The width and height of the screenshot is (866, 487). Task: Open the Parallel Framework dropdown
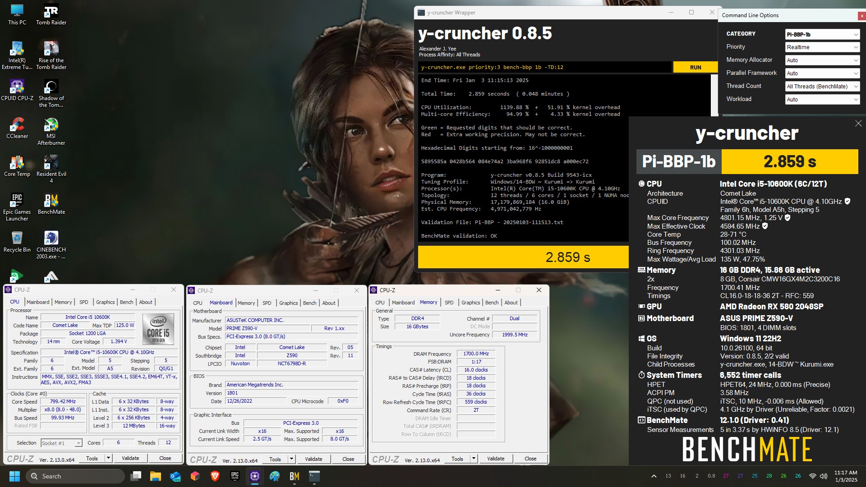tap(822, 74)
